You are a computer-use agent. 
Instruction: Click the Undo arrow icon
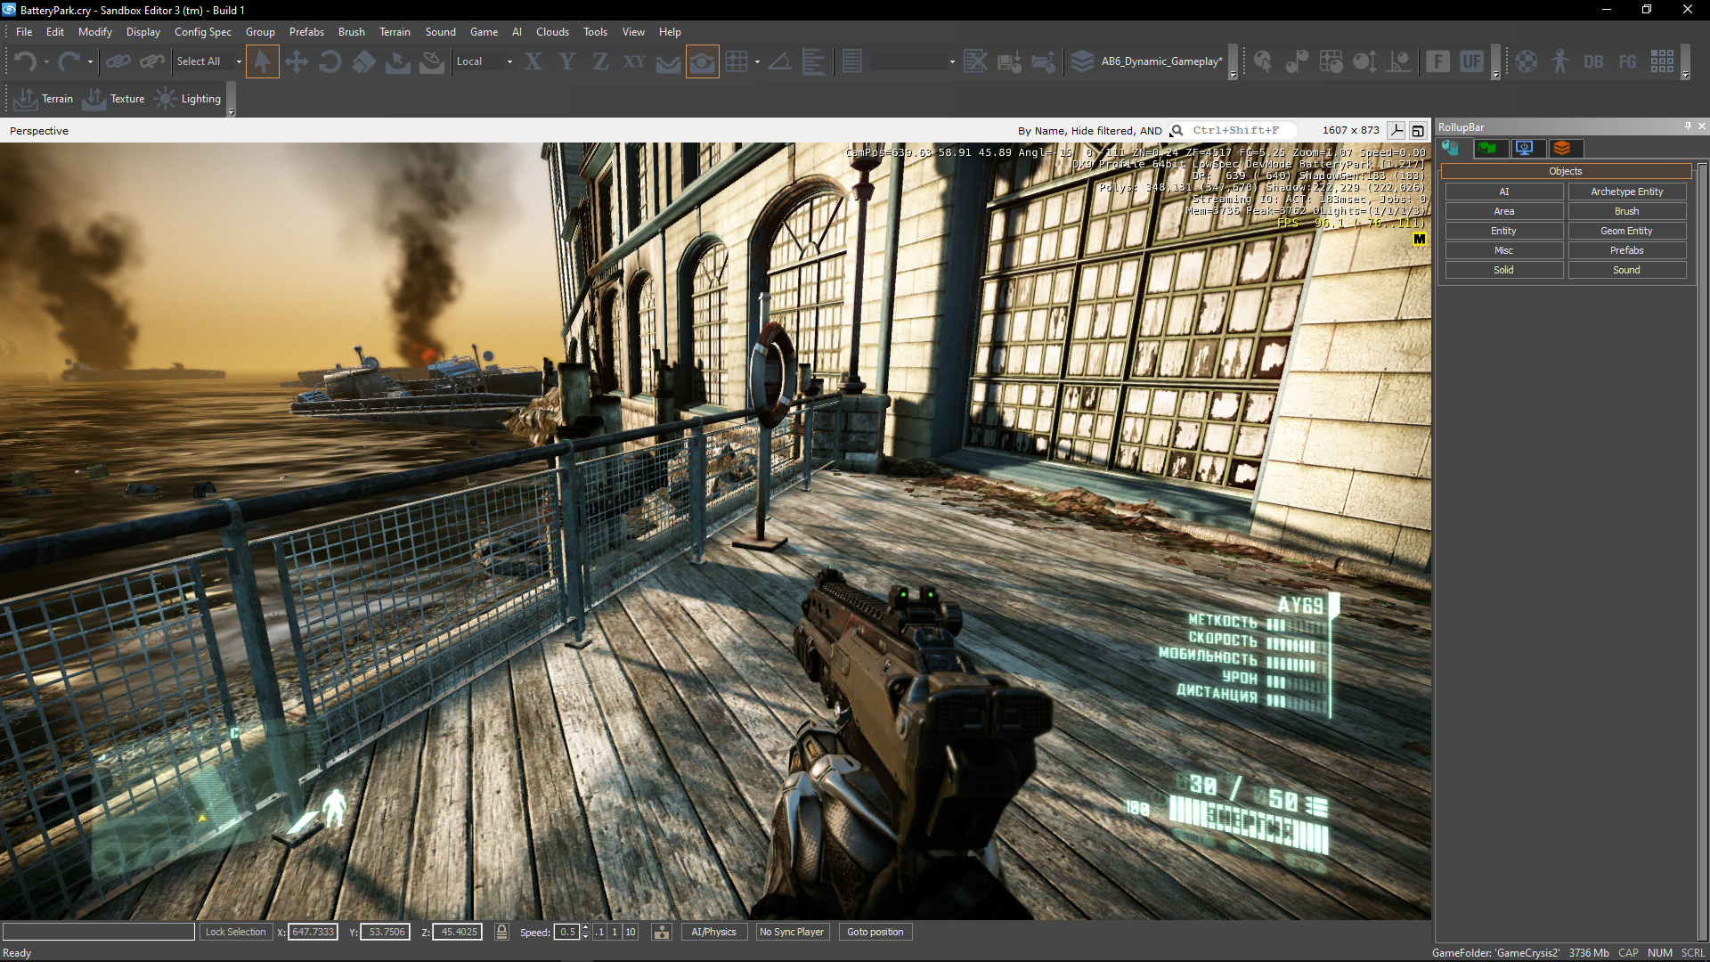click(x=25, y=61)
